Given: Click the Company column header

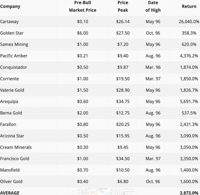Looking at the screenshot, I should (10, 6).
